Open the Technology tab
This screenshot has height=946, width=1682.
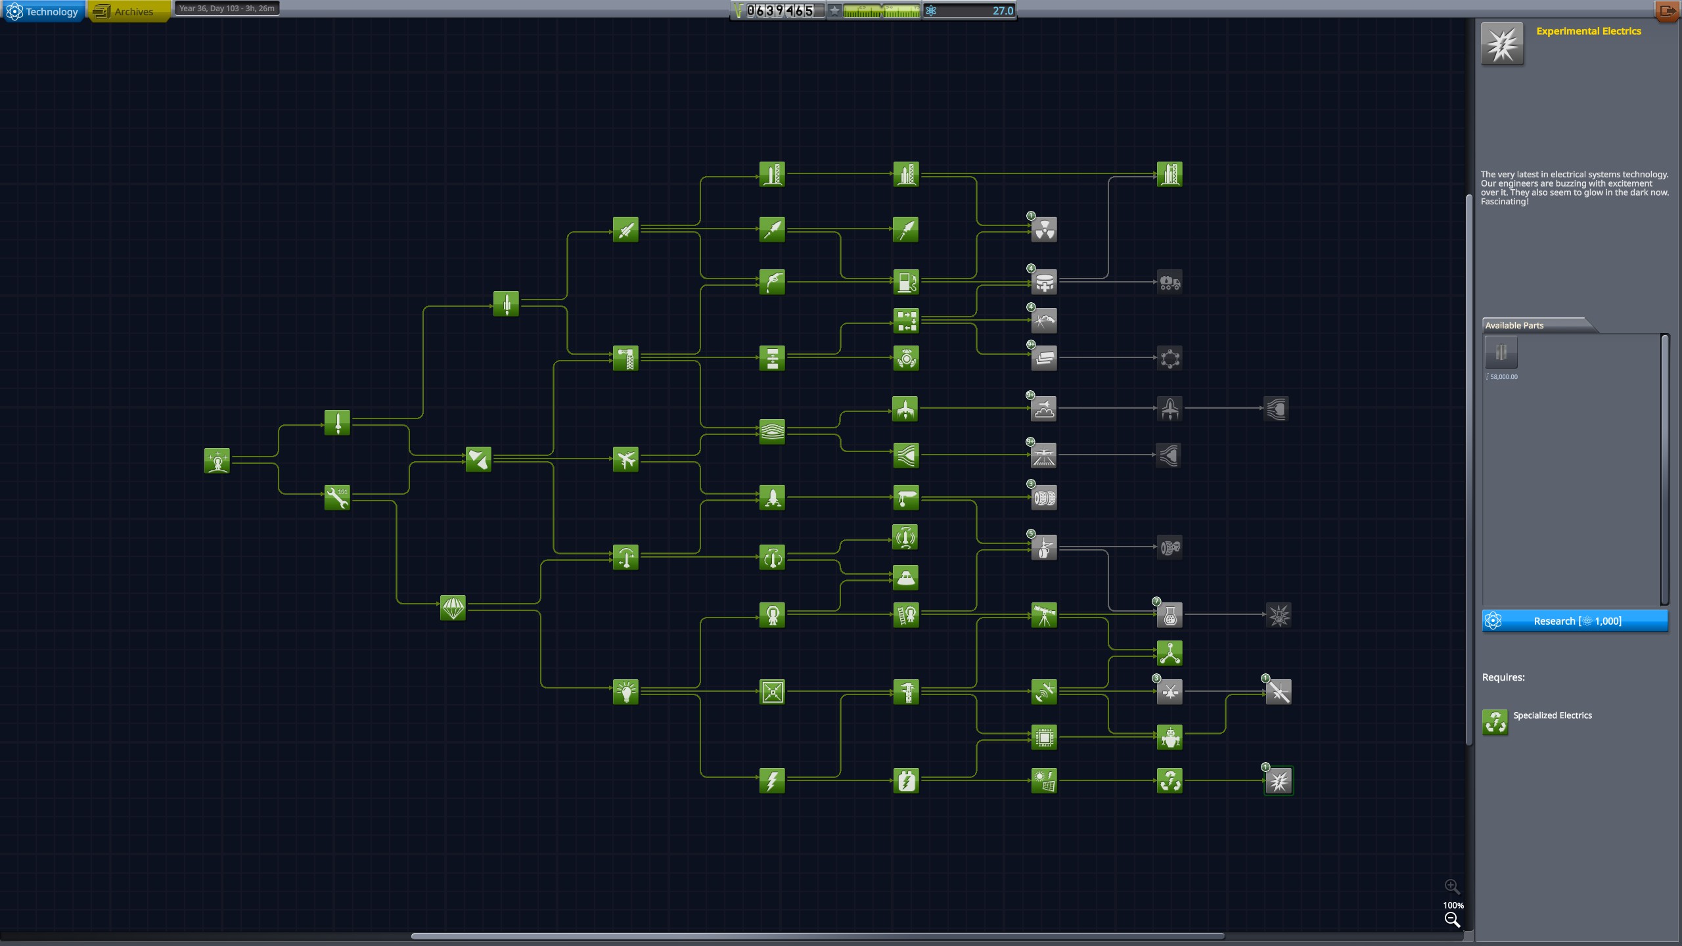click(43, 11)
